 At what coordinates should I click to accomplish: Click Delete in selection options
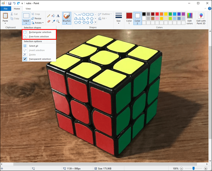point(39,55)
